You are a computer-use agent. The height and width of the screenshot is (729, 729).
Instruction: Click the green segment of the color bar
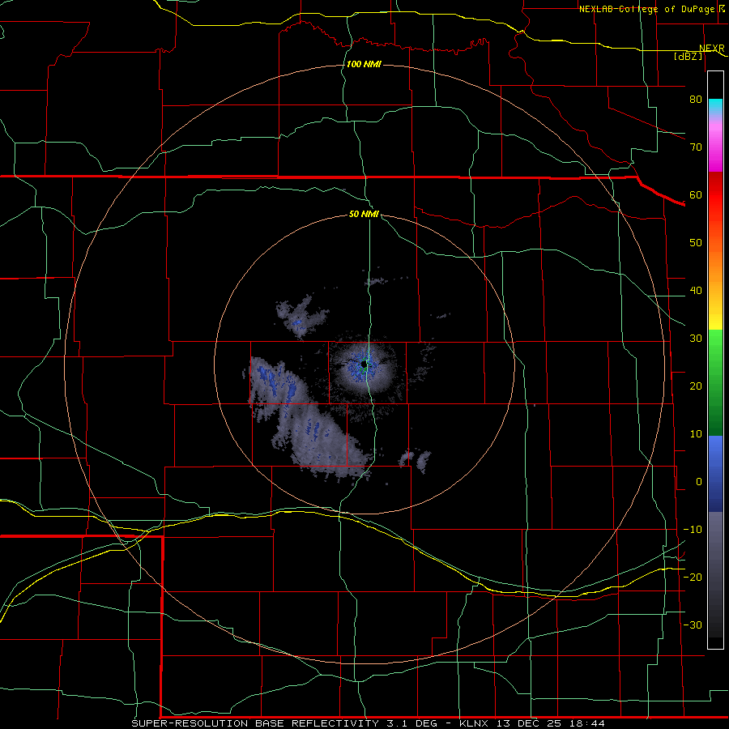tap(715, 382)
